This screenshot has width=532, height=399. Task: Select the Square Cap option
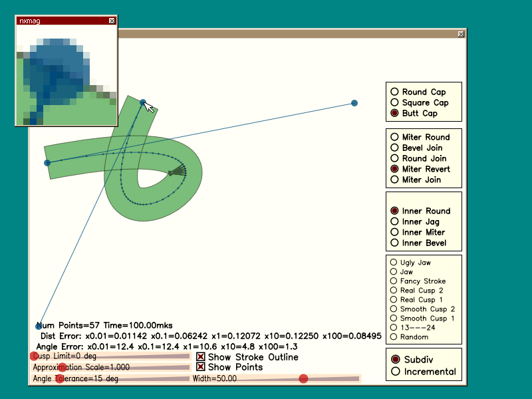pos(420,102)
